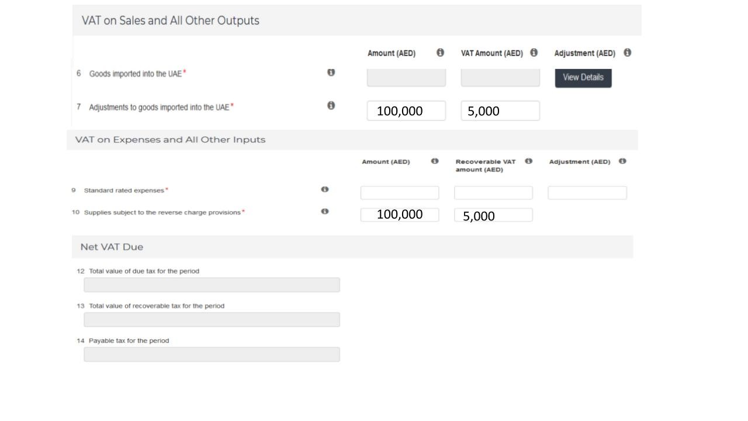Click the 5,000 VAT amount for reverse charge supplies
Image resolution: width=748 pixels, height=421 pixels.
click(x=493, y=215)
